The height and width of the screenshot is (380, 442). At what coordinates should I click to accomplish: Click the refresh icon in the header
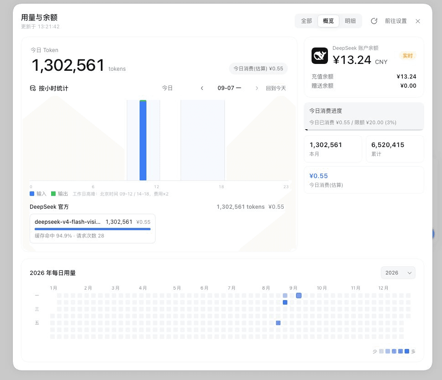coord(374,21)
